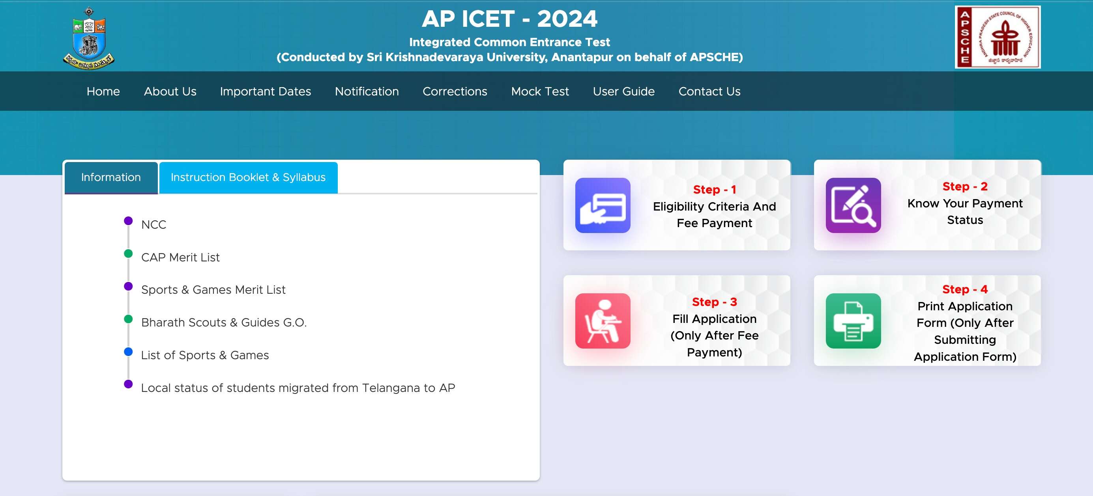The width and height of the screenshot is (1093, 496).
Task: Click the Step 2 magnifier-pencil icon
Action: [853, 205]
